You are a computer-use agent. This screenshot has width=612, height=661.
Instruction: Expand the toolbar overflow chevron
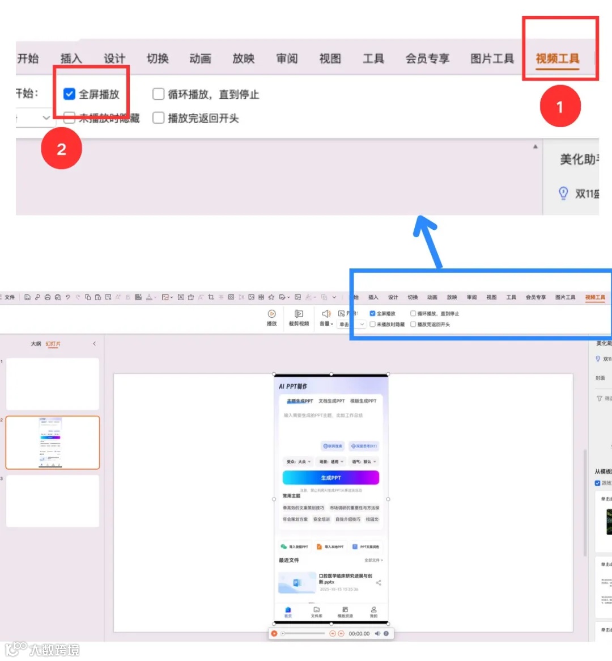coord(334,298)
